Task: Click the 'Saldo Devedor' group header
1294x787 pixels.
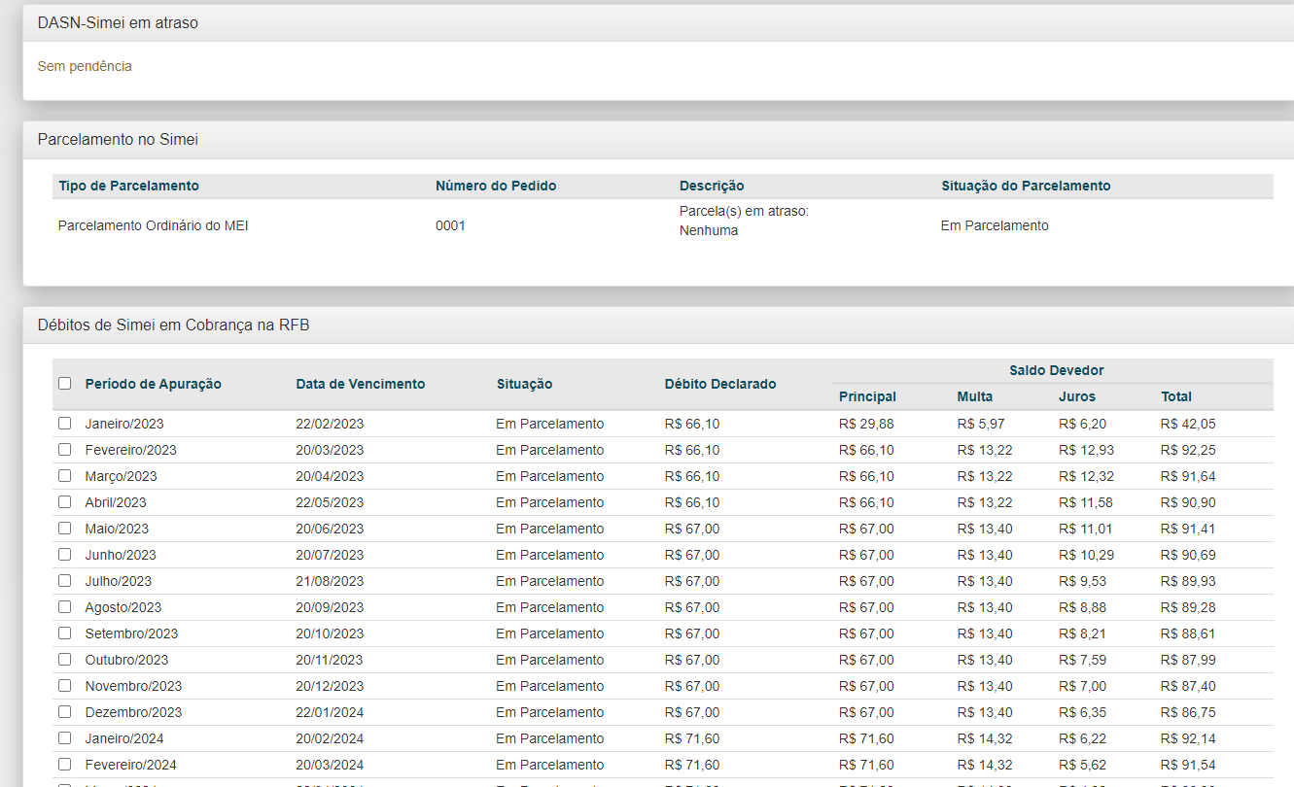Action: tap(1056, 370)
